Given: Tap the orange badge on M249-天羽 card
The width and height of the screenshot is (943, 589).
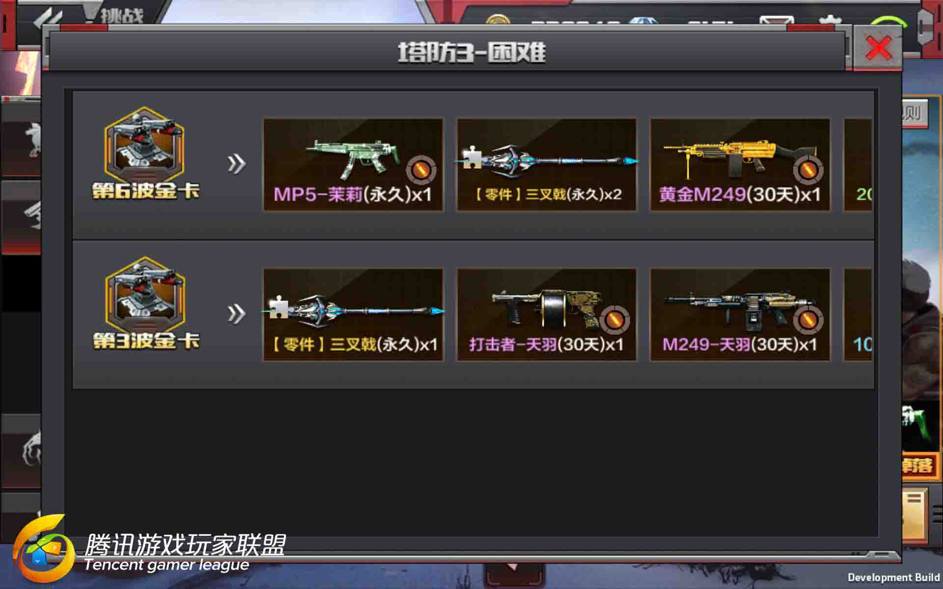Looking at the screenshot, I should click(x=808, y=320).
